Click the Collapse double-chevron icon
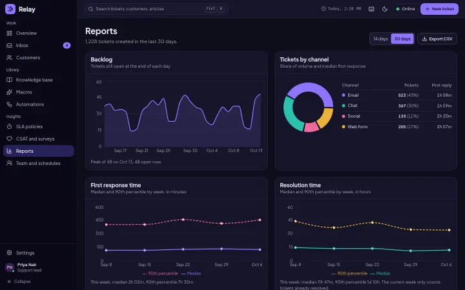Viewport: 465px width, 290px height. [x=9, y=282]
